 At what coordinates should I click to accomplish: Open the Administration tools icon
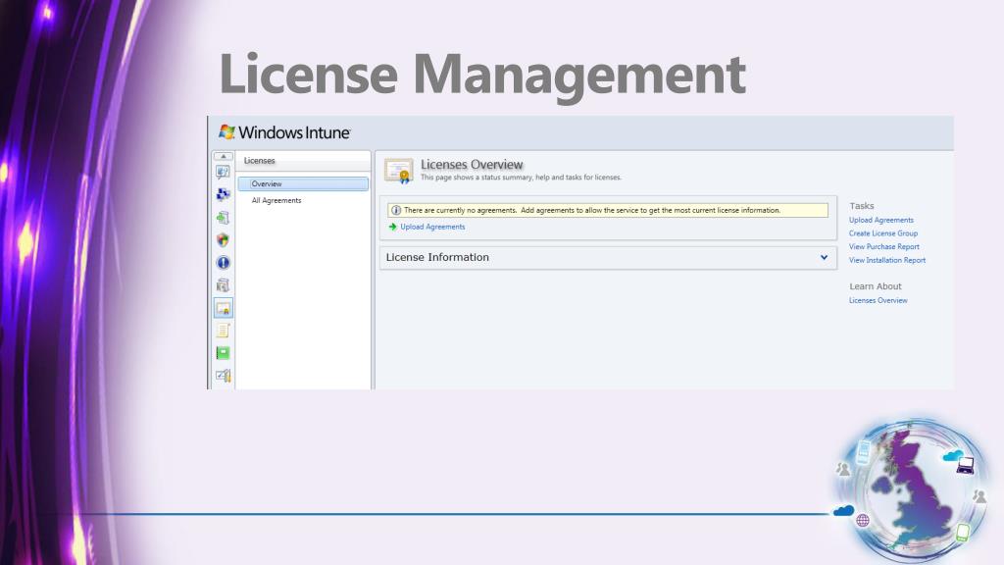[x=223, y=376]
